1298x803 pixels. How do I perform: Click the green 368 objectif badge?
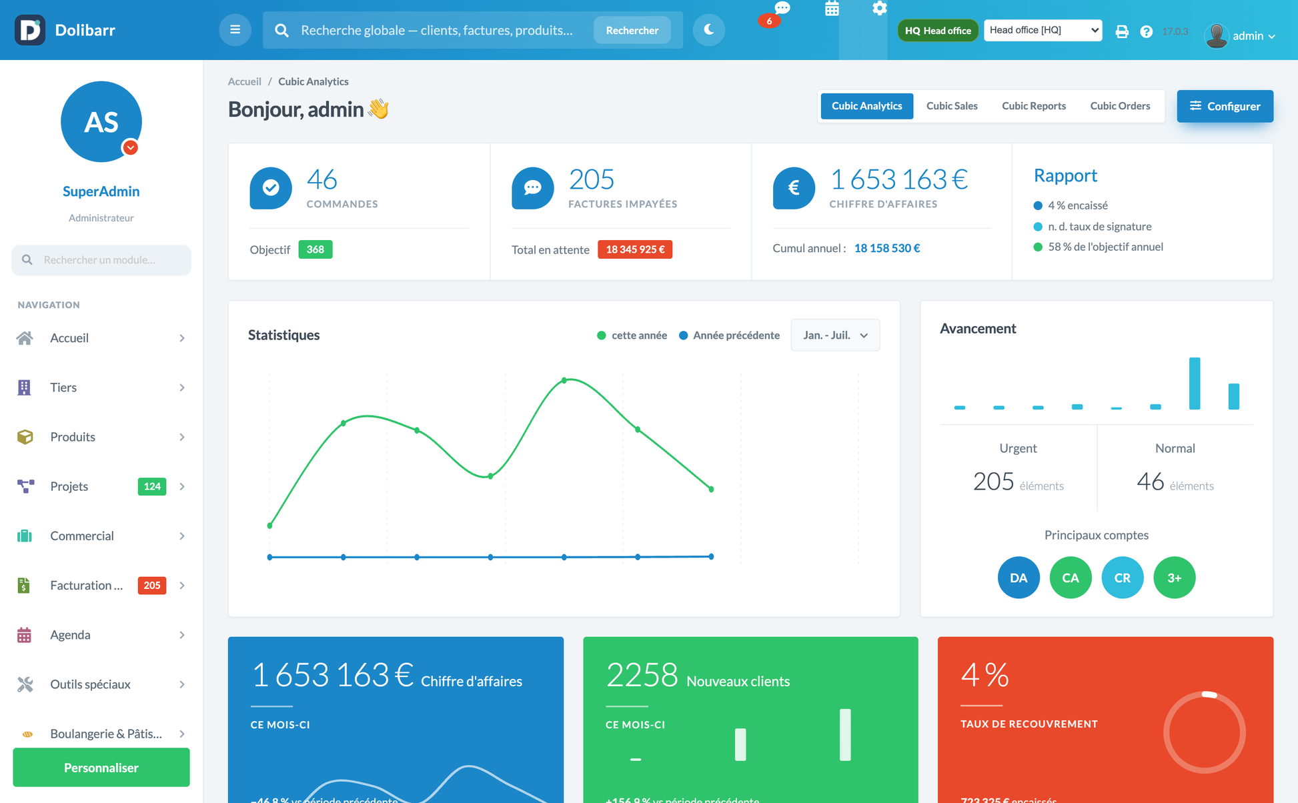pos(315,249)
